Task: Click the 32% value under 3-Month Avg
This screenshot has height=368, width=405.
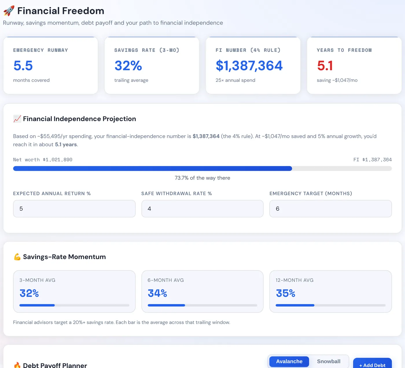Action: tap(29, 293)
